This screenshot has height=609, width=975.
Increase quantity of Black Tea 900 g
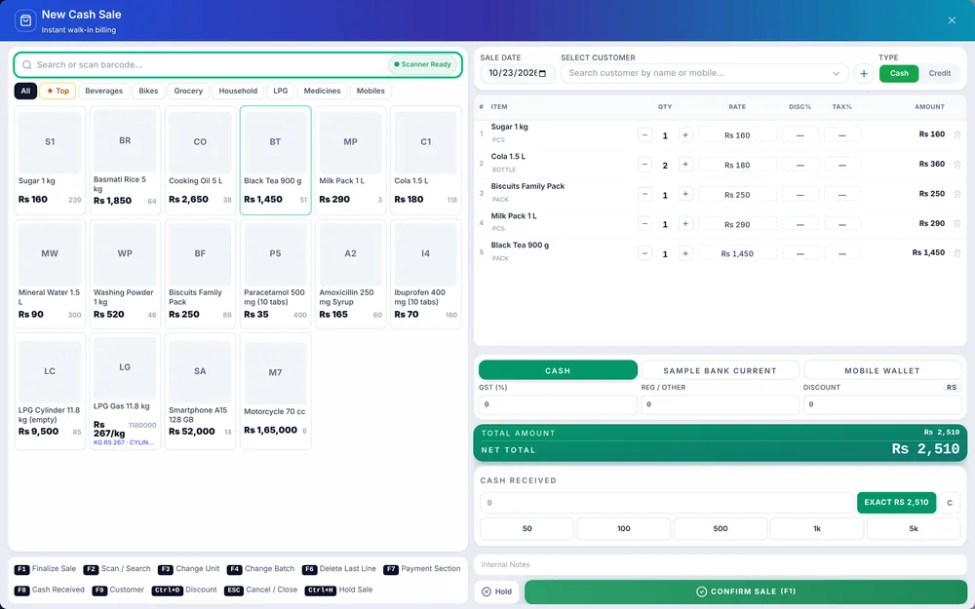685,253
